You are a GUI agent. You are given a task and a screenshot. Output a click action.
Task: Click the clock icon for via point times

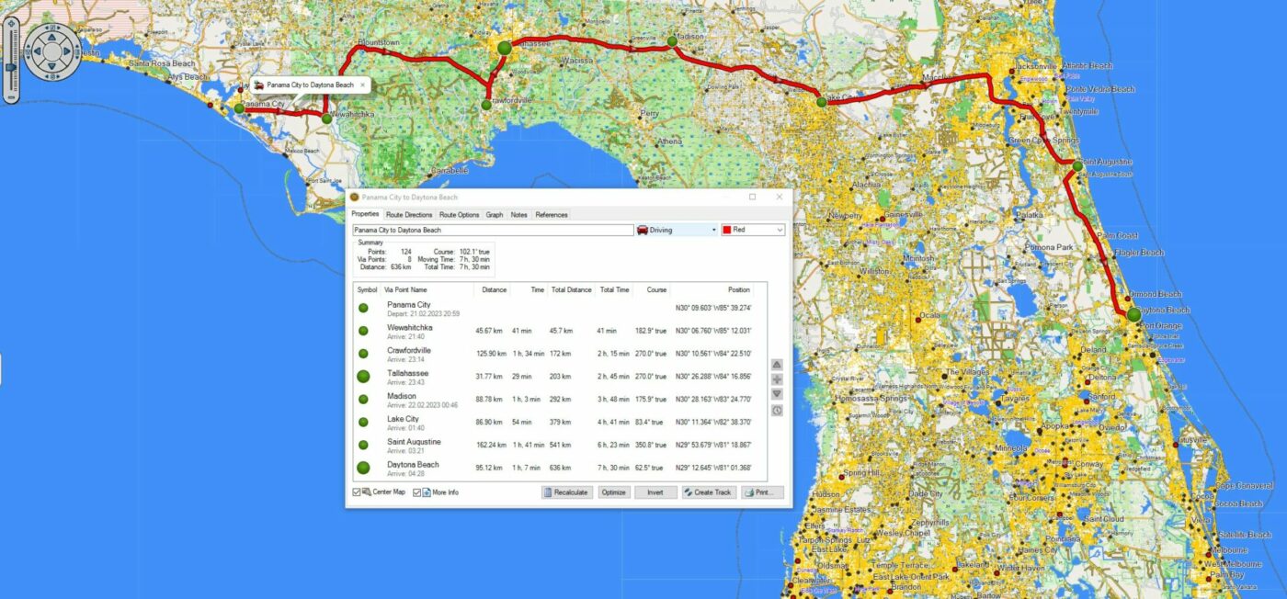(777, 410)
